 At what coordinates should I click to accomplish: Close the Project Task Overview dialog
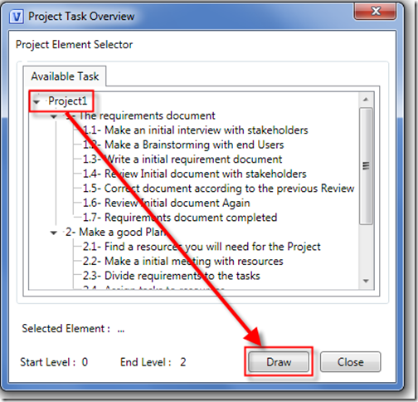point(375,12)
